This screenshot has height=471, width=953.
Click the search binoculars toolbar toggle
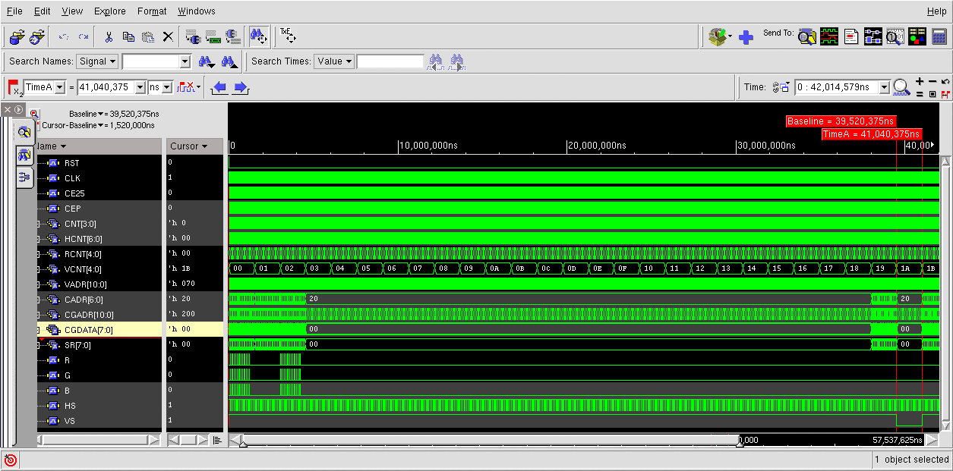click(258, 36)
